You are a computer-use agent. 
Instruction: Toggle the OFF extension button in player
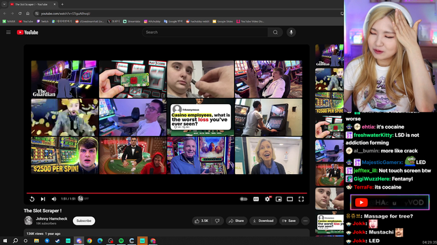tap(83, 199)
